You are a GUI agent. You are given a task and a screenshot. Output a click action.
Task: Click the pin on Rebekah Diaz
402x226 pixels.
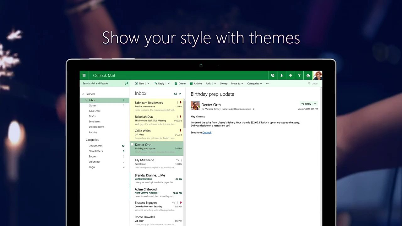[x=181, y=117]
